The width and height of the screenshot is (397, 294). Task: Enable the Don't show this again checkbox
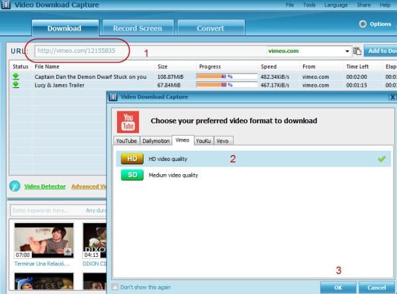114,287
